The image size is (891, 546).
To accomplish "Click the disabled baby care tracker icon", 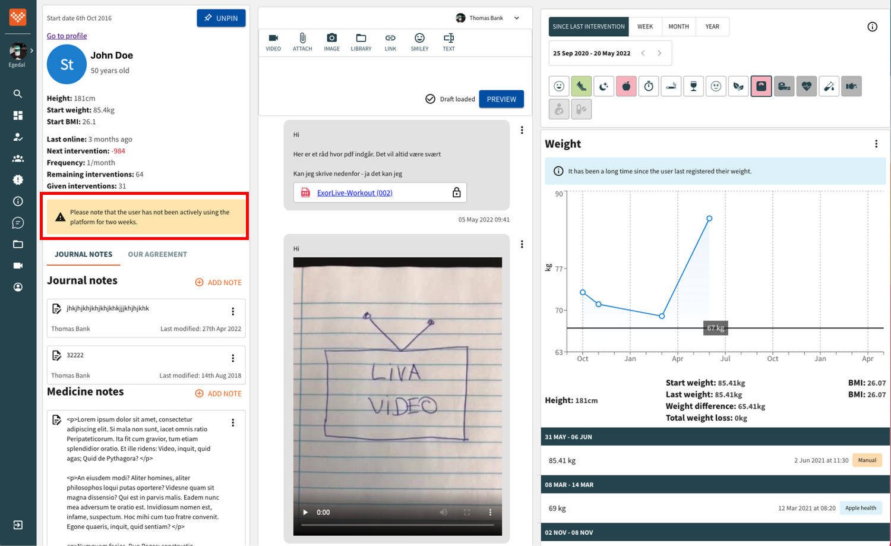I will click(559, 109).
